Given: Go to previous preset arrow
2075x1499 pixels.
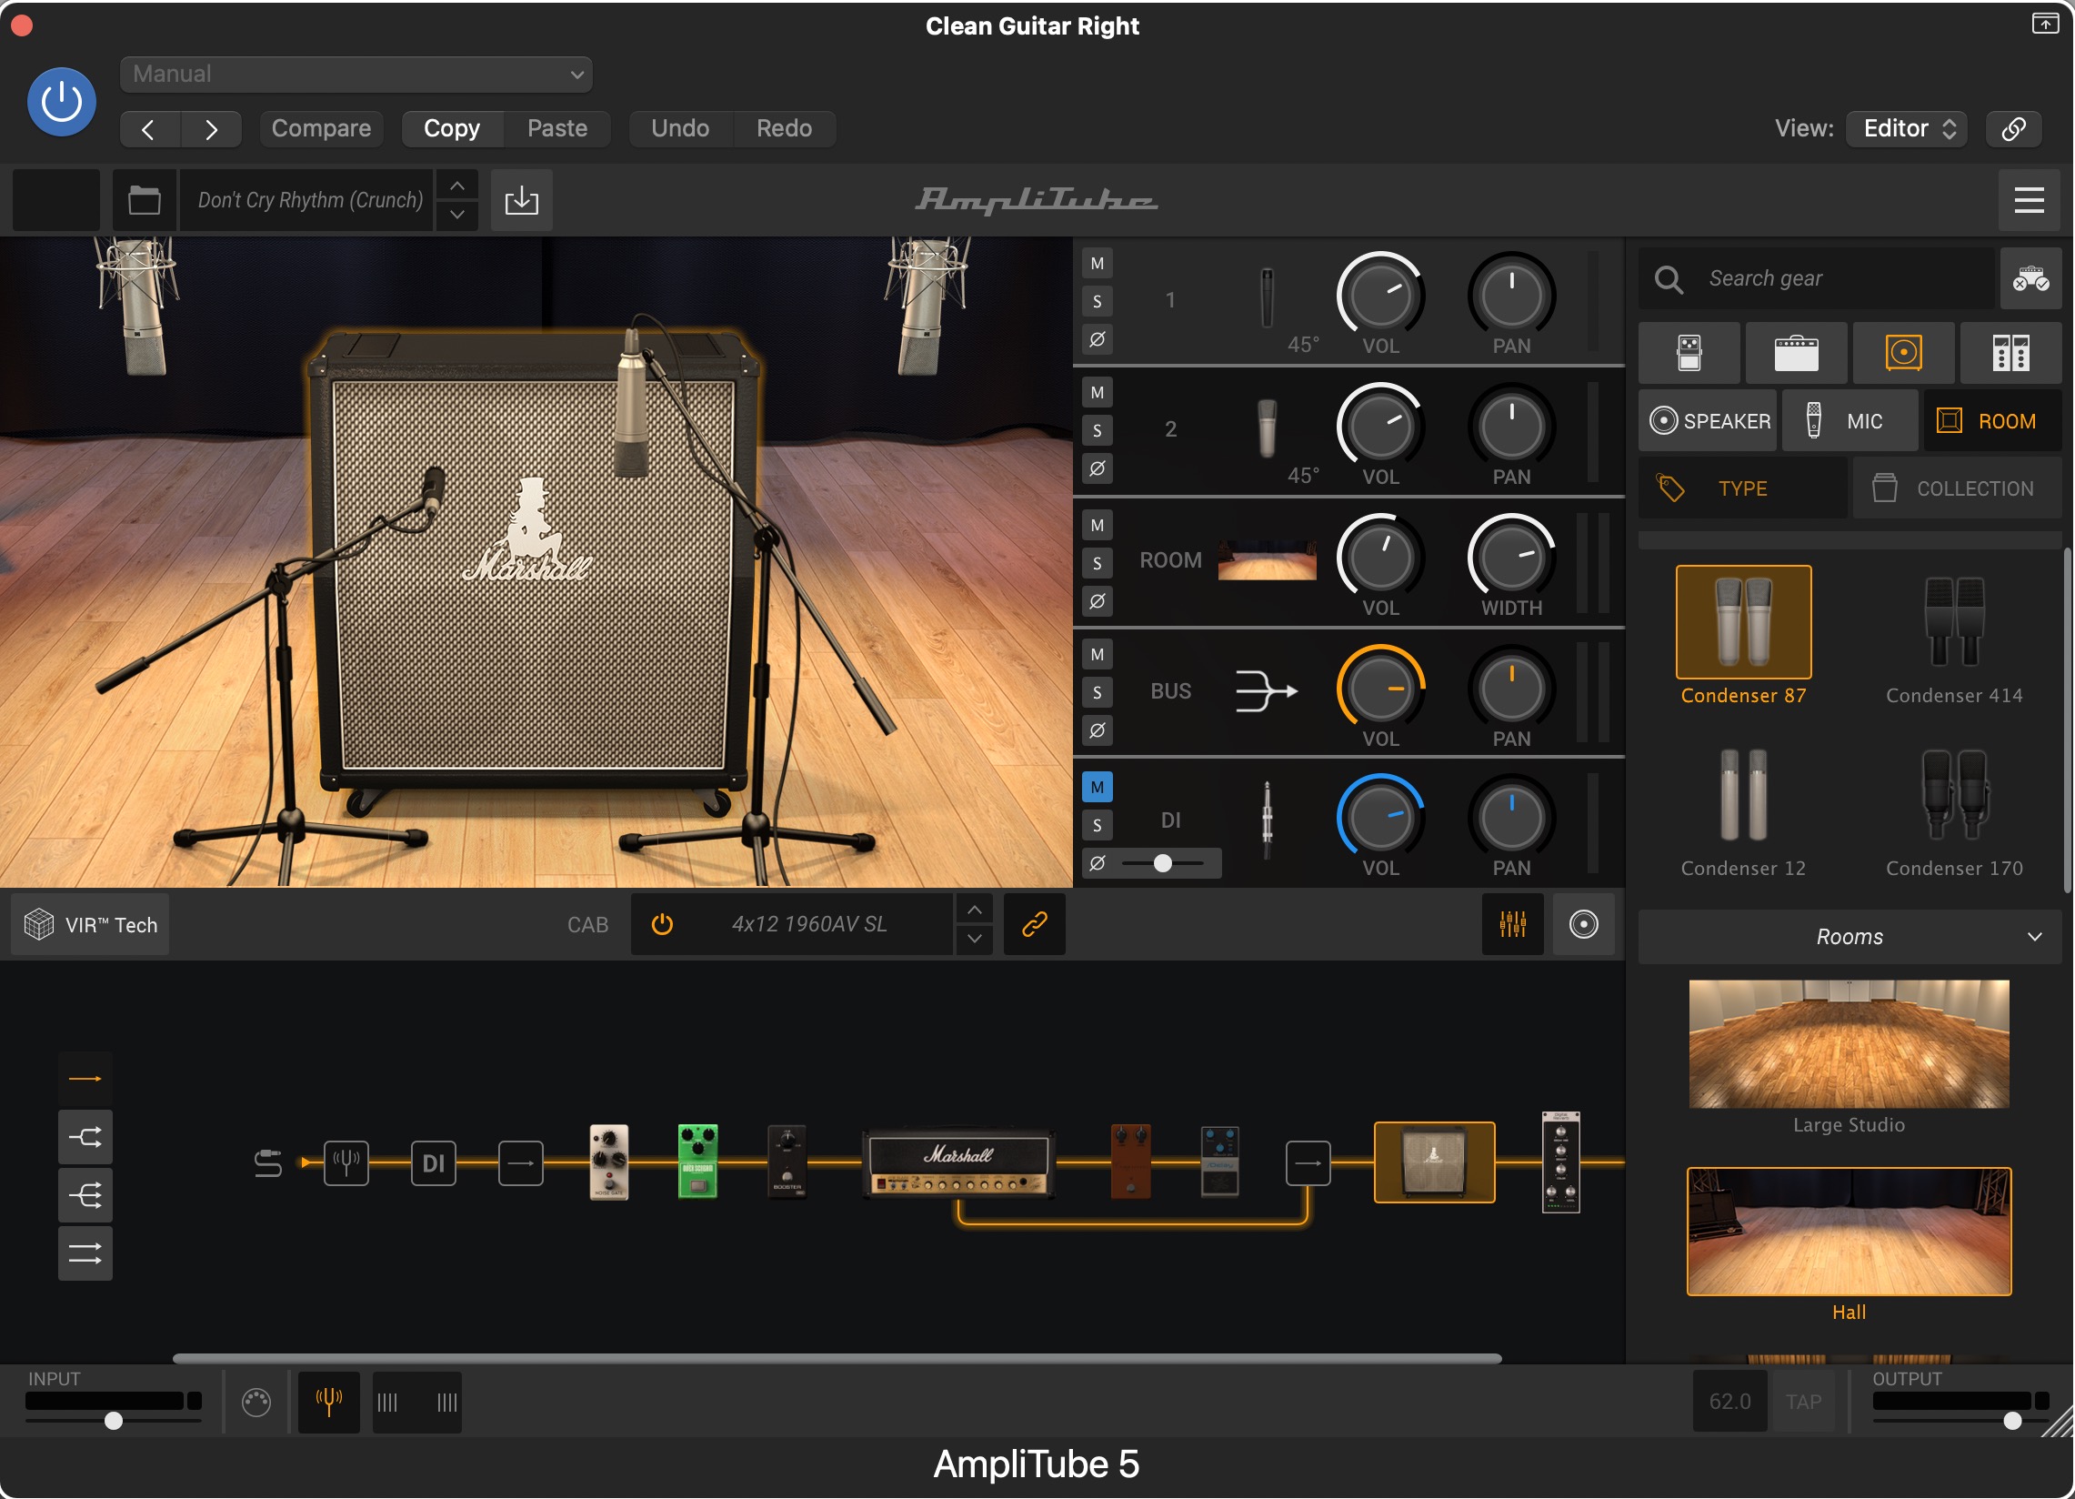Looking at the screenshot, I should click(149, 129).
